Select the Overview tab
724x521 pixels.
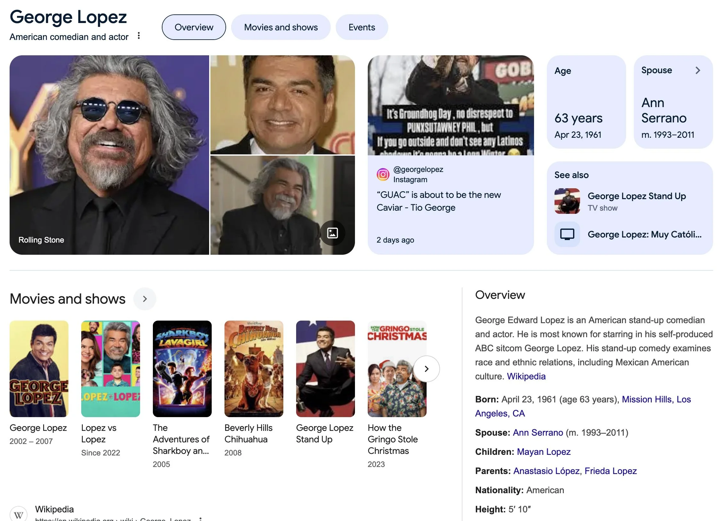pyautogui.click(x=194, y=27)
